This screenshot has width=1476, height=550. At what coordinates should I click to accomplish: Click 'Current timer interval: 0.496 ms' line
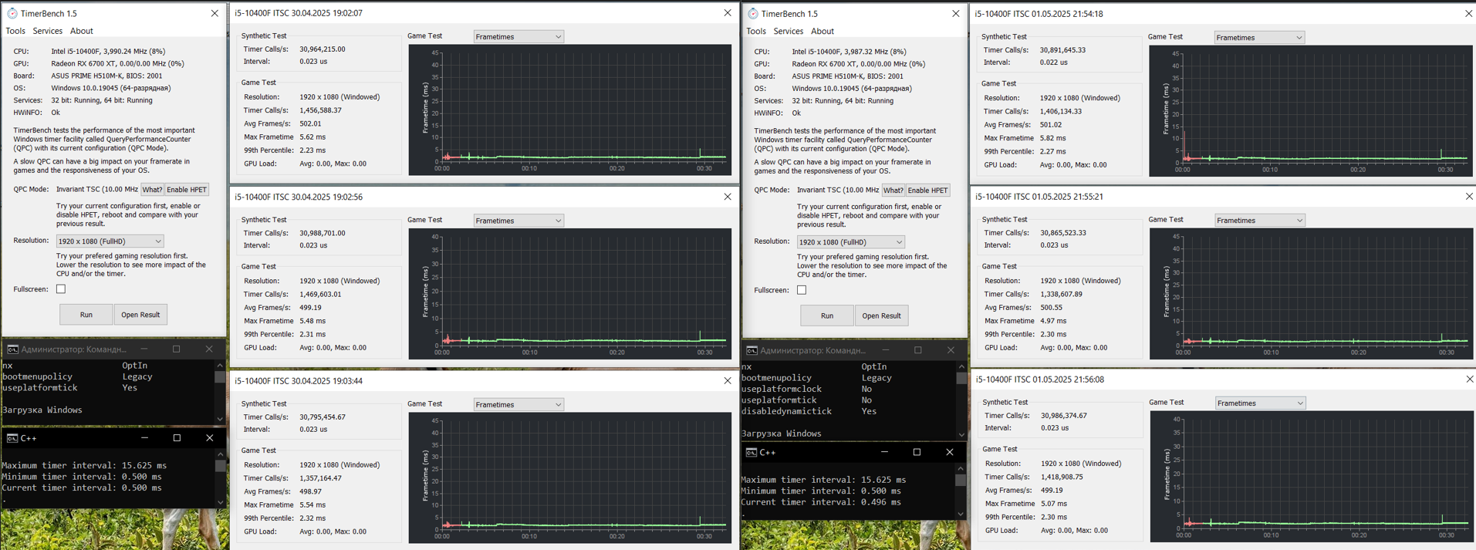click(821, 502)
